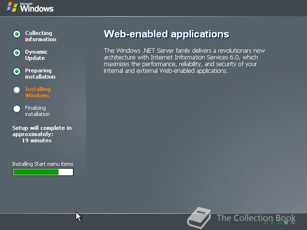Click the 'Installing Windows' orange label
This screenshot has width=307, height=230.
[x=38, y=92]
